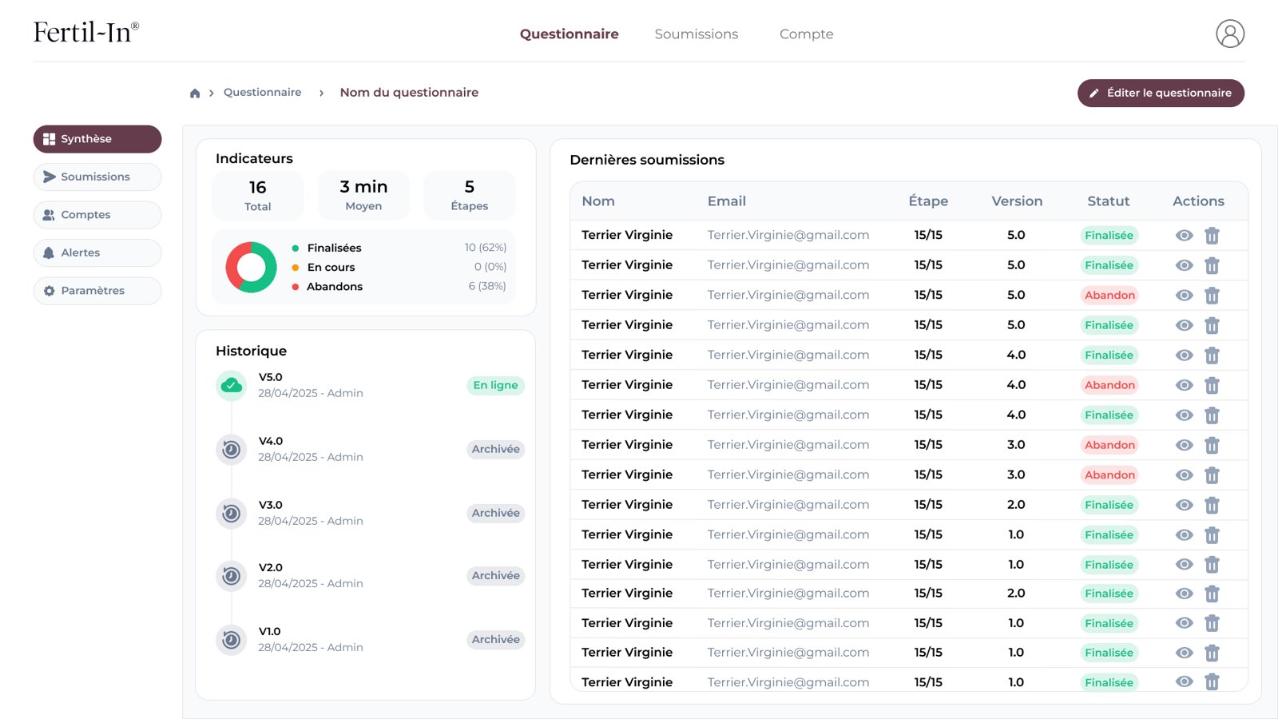
Task: Click the V5.0 cloud online icon
Action: click(232, 386)
